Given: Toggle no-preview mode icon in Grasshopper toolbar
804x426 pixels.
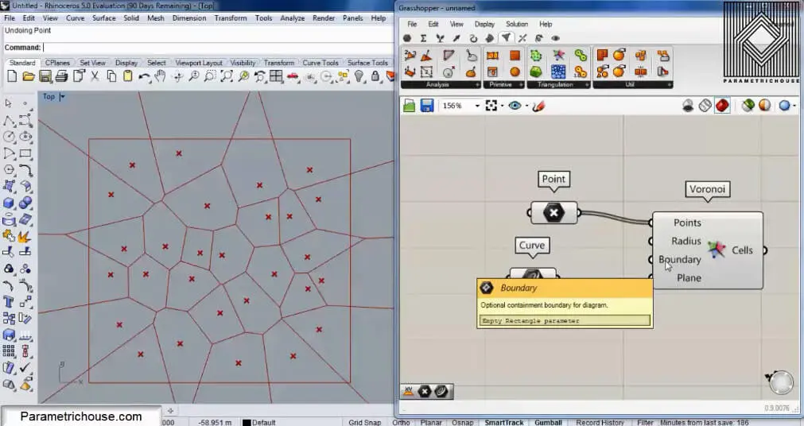Looking at the screenshot, I should pyautogui.click(x=688, y=106).
